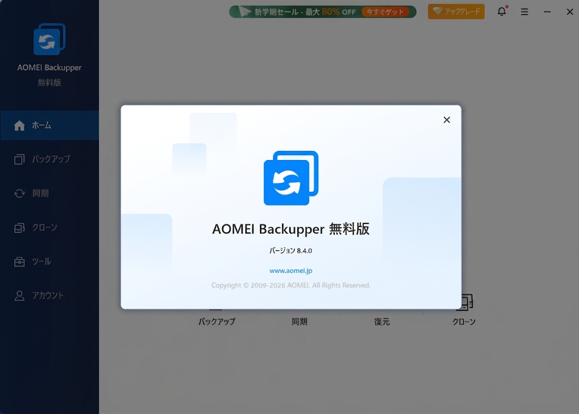The image size is (579, 414).
Task: Click the home icon in sidebar
Action: (x=19, y=126)
